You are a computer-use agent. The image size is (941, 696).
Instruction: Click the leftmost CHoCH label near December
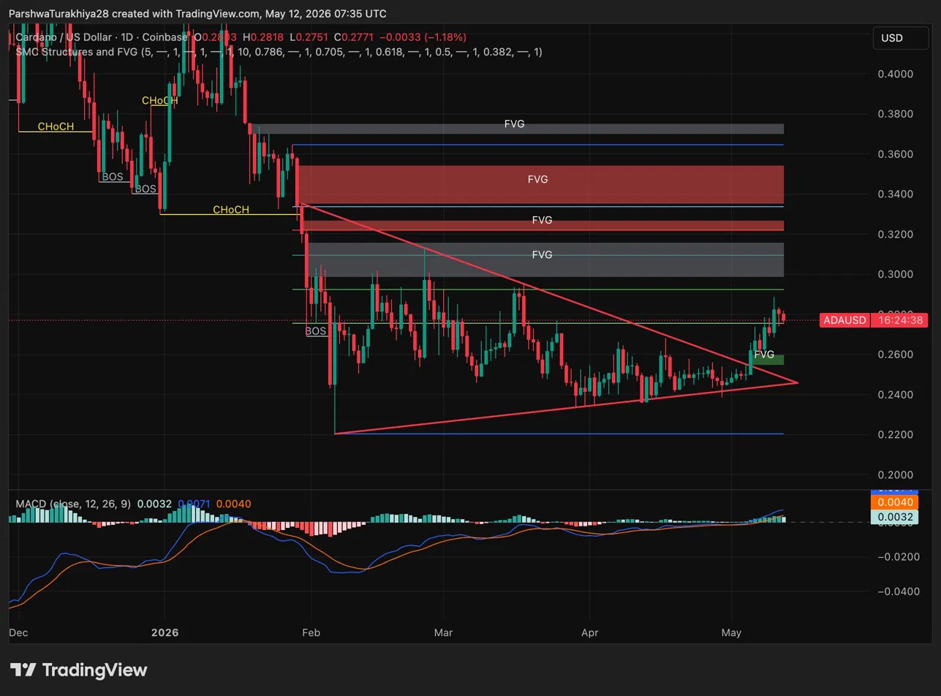(56, 126)
